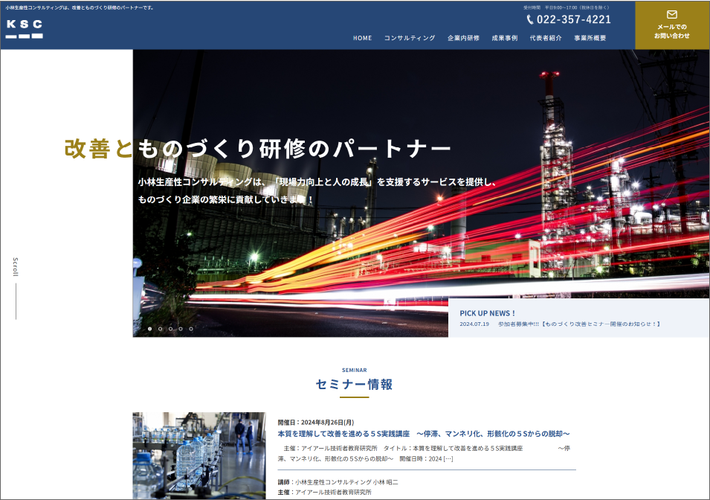Select the first slider pagination dot

(x=149, y=328)
